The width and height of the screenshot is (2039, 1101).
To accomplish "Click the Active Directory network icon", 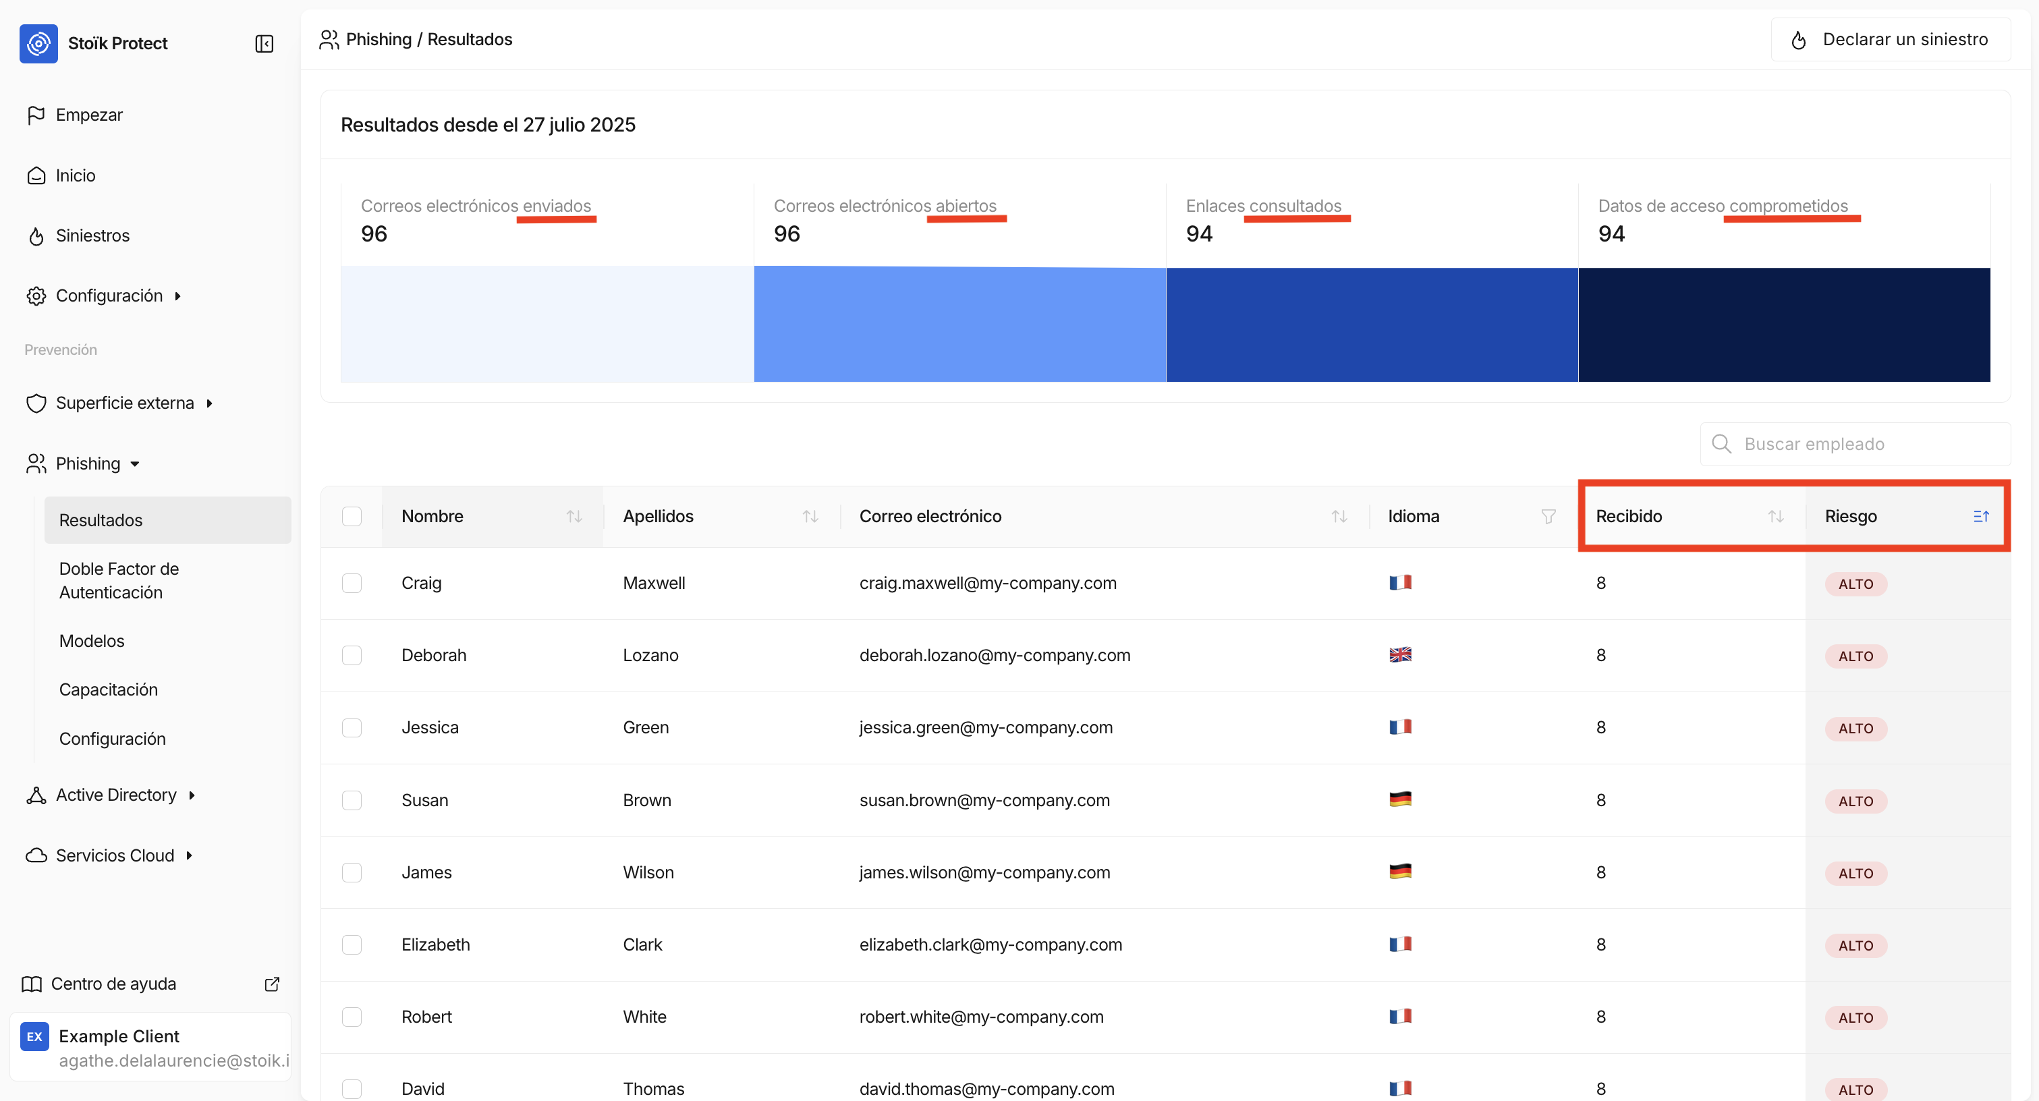I will pos(36,795).
